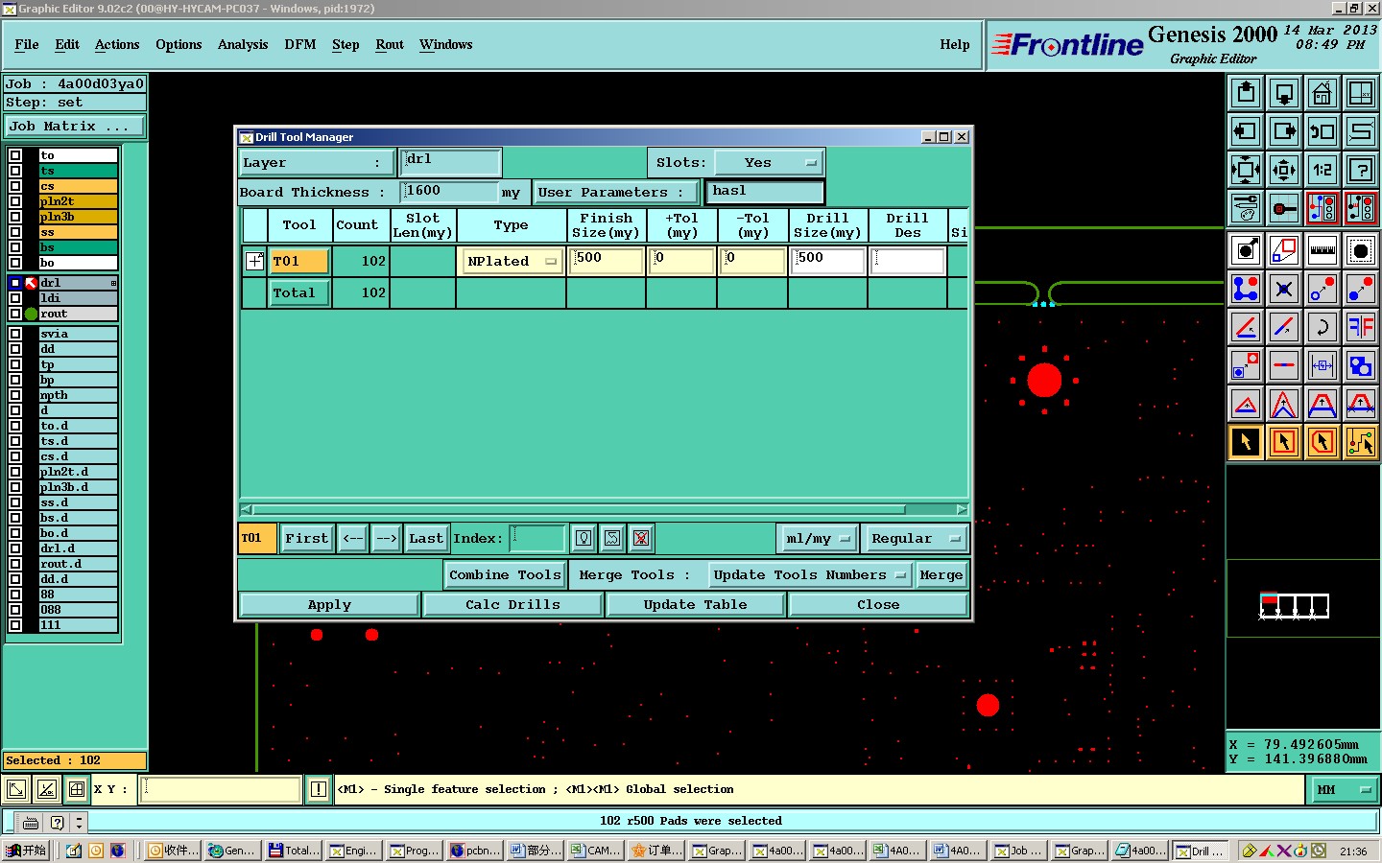
Task: Click the red X icon beside Index
Action: [x=641, y=538]
